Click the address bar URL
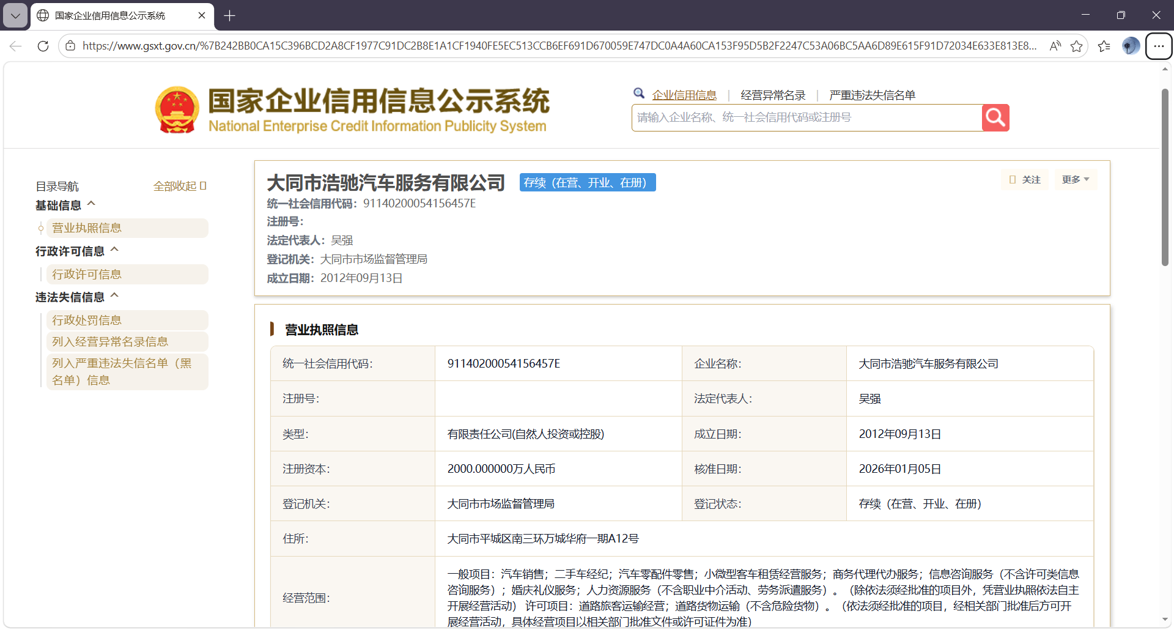 [x=559, y=46]
